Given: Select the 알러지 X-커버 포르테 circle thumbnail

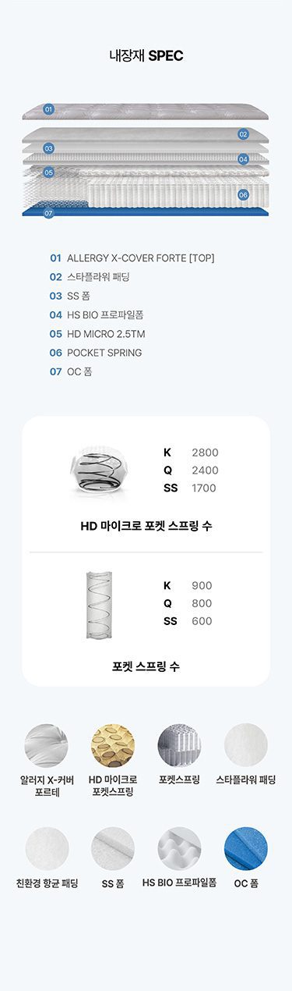Looking at the screenshot, I should (x=47, y=745).
